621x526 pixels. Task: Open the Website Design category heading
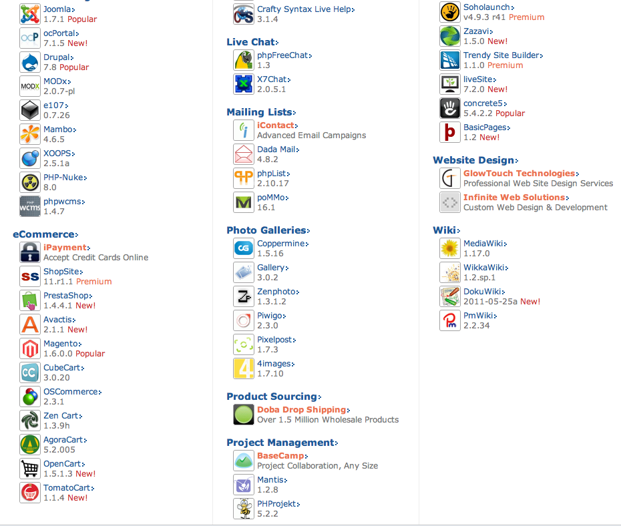coord(475,160)
